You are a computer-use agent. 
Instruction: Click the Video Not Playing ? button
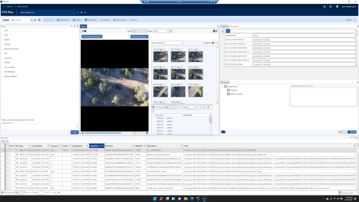click(140, 36)
